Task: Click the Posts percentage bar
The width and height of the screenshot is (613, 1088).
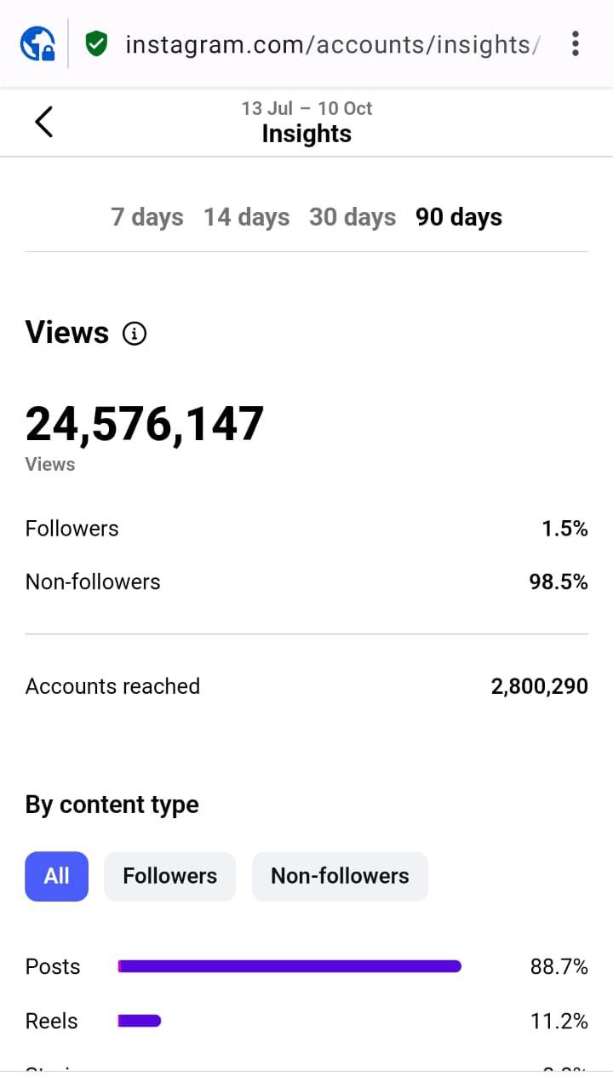Action: point(289,966)
